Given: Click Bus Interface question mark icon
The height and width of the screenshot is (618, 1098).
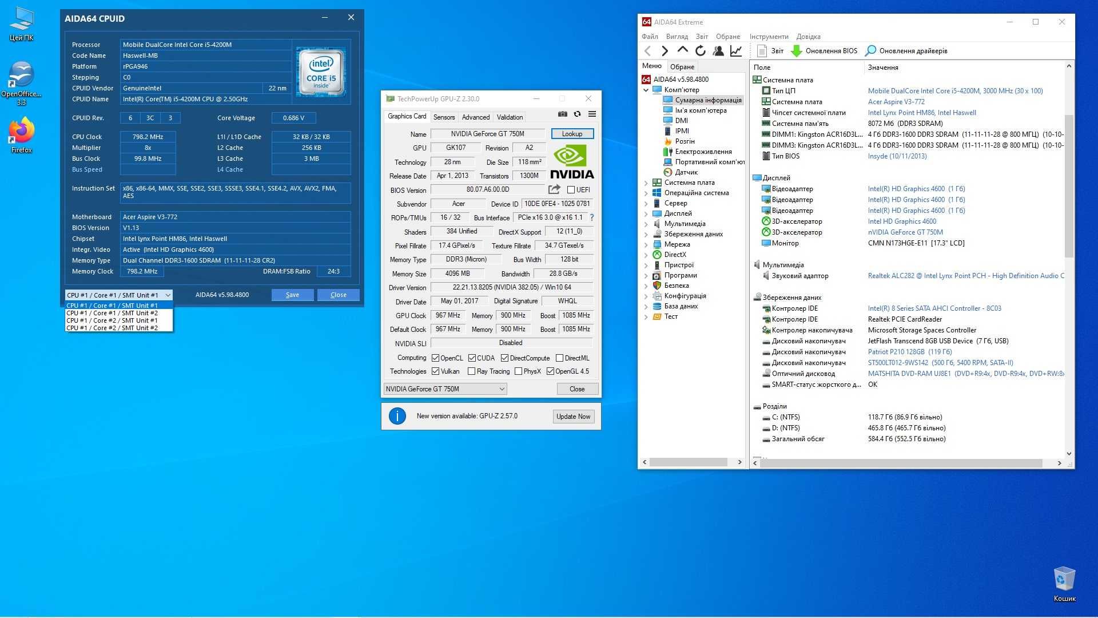Looking at the screenshot, I should pyautogui.click(x=592, y=217).
